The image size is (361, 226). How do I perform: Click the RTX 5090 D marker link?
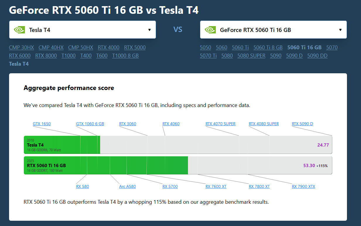302,124
